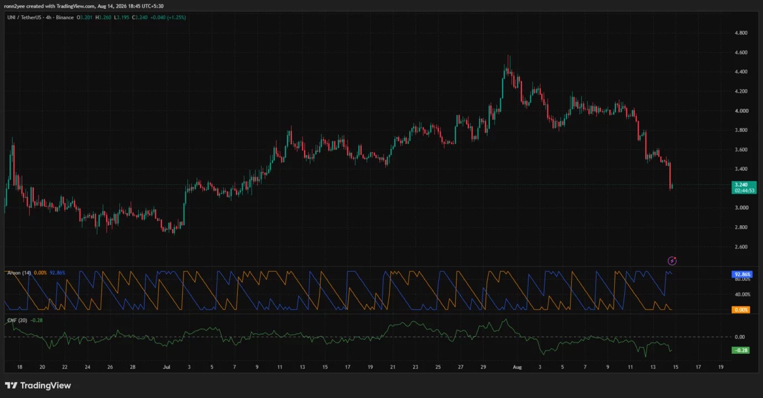
Task: Select the open value "O3.201"
Action: [85, 18]
